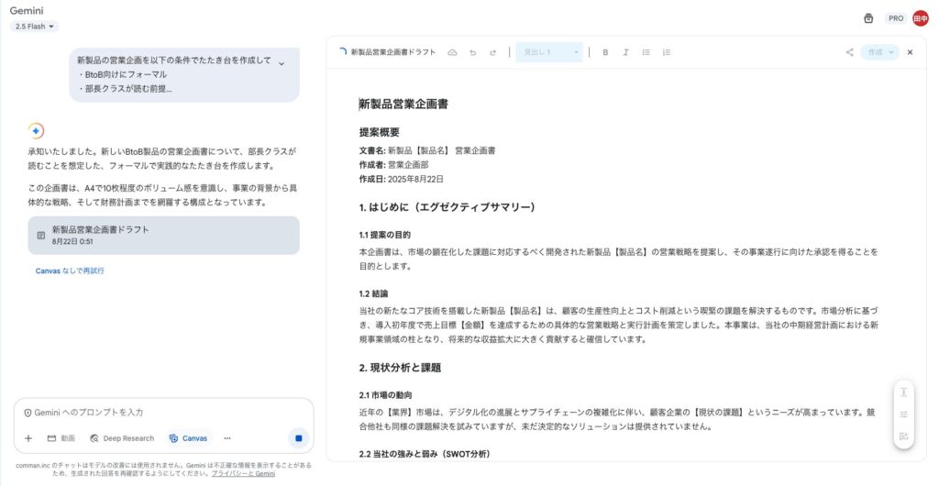Click the heading 新製品営業企画書 in the document
This screenshot has width=939, height=486.
pos(403,105)
